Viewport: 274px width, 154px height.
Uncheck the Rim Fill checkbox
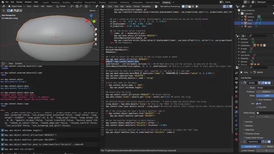coord(257,104)
